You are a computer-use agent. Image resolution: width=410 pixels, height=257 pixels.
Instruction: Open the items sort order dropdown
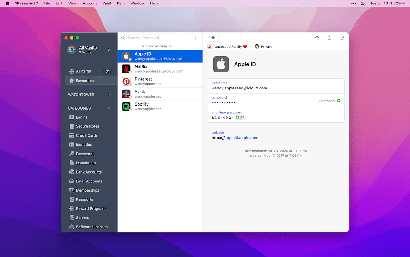(160, 46)
